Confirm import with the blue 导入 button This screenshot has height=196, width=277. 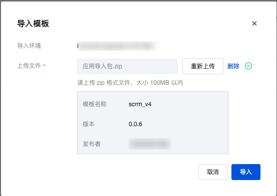246,172
